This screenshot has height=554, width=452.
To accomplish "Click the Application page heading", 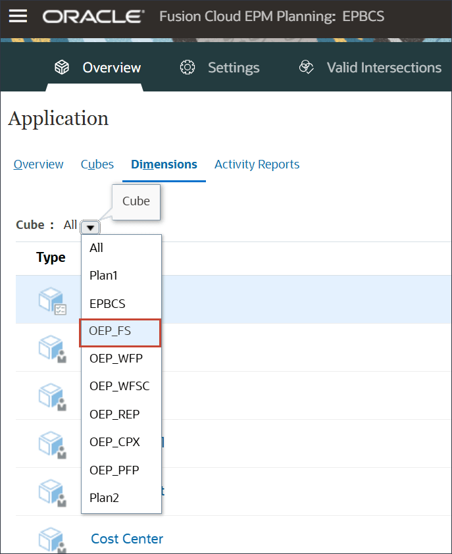I will (59, 118).
